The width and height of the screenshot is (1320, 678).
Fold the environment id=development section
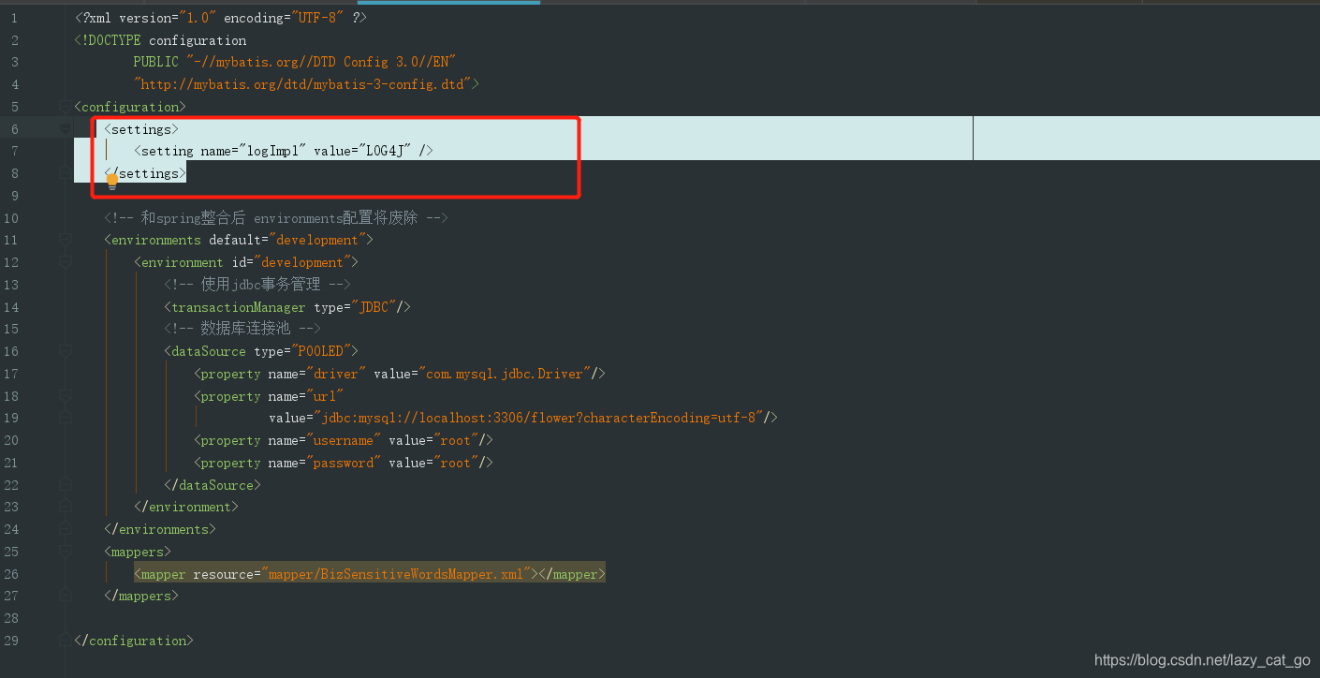pyautogui.click(x=64, y=262)
